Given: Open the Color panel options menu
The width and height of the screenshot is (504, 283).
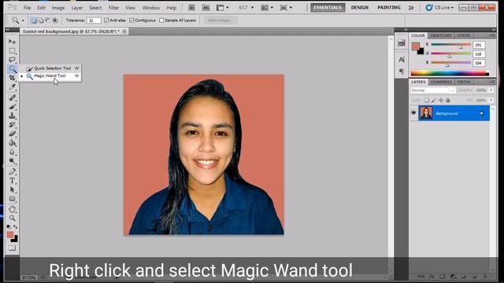Looking at the screenshot, I should click(x=491, y=35).
